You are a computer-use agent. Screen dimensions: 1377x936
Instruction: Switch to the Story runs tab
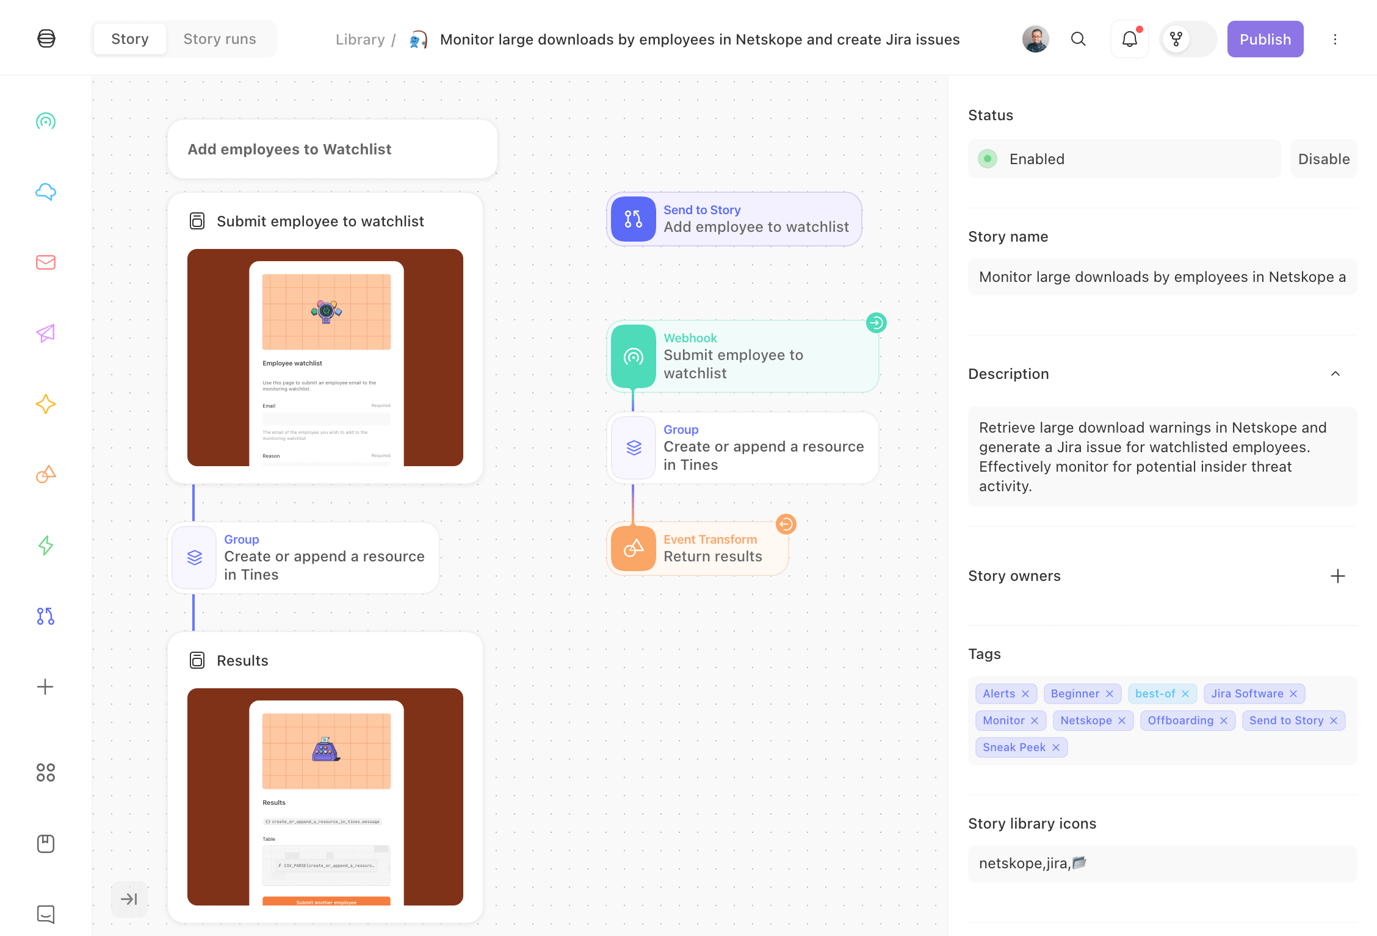pos(220,39)
